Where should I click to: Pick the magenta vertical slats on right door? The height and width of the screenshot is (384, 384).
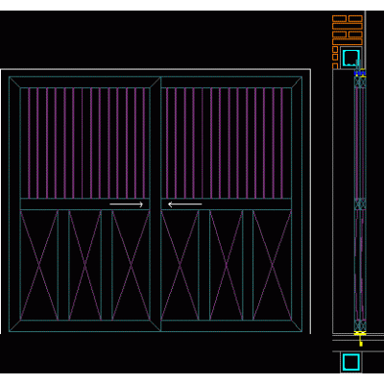click(x=224, y=143)
